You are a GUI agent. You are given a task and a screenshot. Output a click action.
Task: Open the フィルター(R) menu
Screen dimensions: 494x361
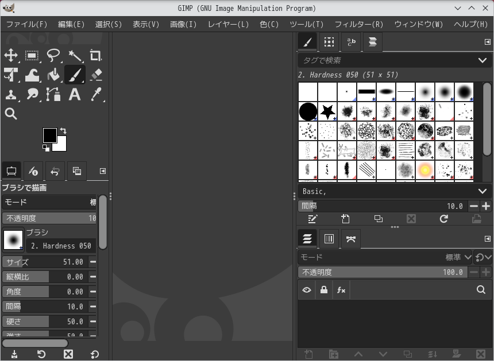tap(358, 24)
